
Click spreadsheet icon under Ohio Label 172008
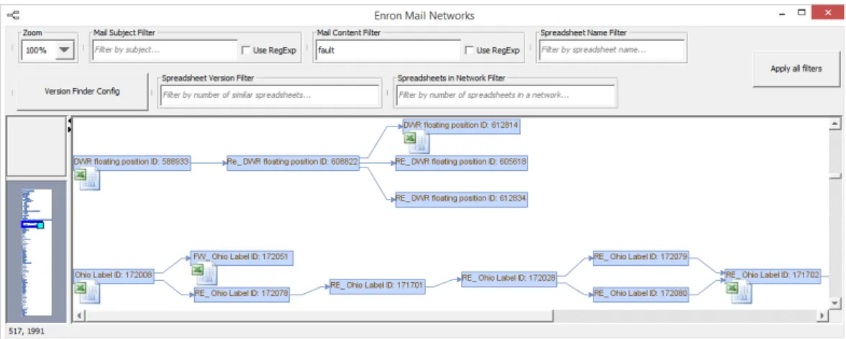(87, 292)
